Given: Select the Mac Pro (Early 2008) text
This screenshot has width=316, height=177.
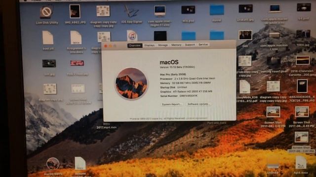Looking at the screenshot, I should click(x=173, y=74).
